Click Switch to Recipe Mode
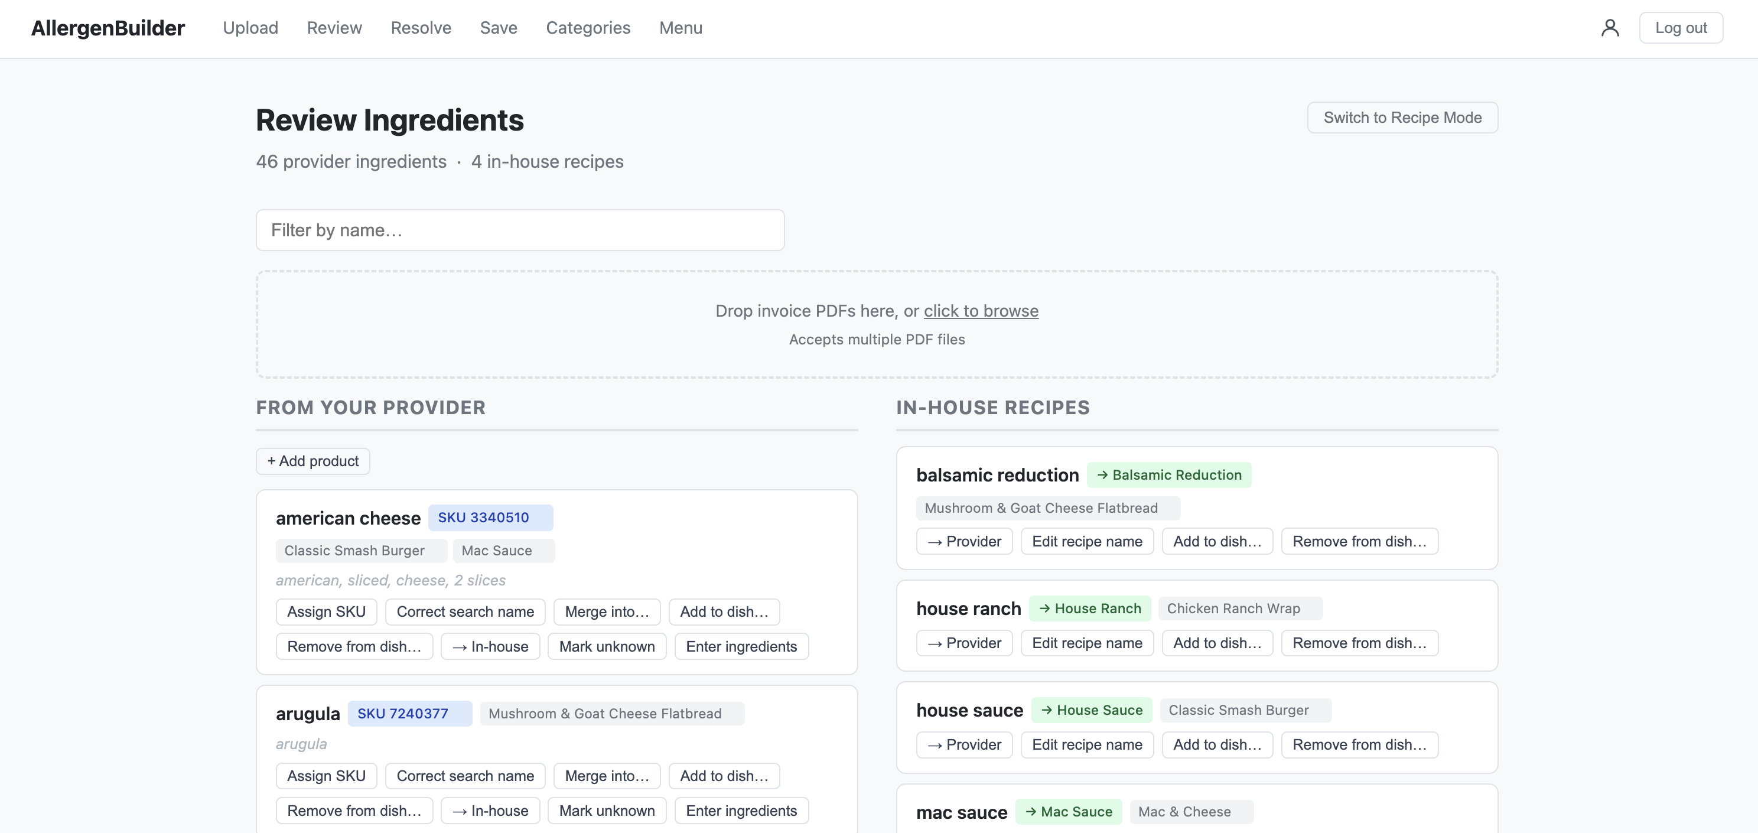Image resolution: width=1758 pixels, height=833 pixels. pyautogui.click(x=1402, y=118)
